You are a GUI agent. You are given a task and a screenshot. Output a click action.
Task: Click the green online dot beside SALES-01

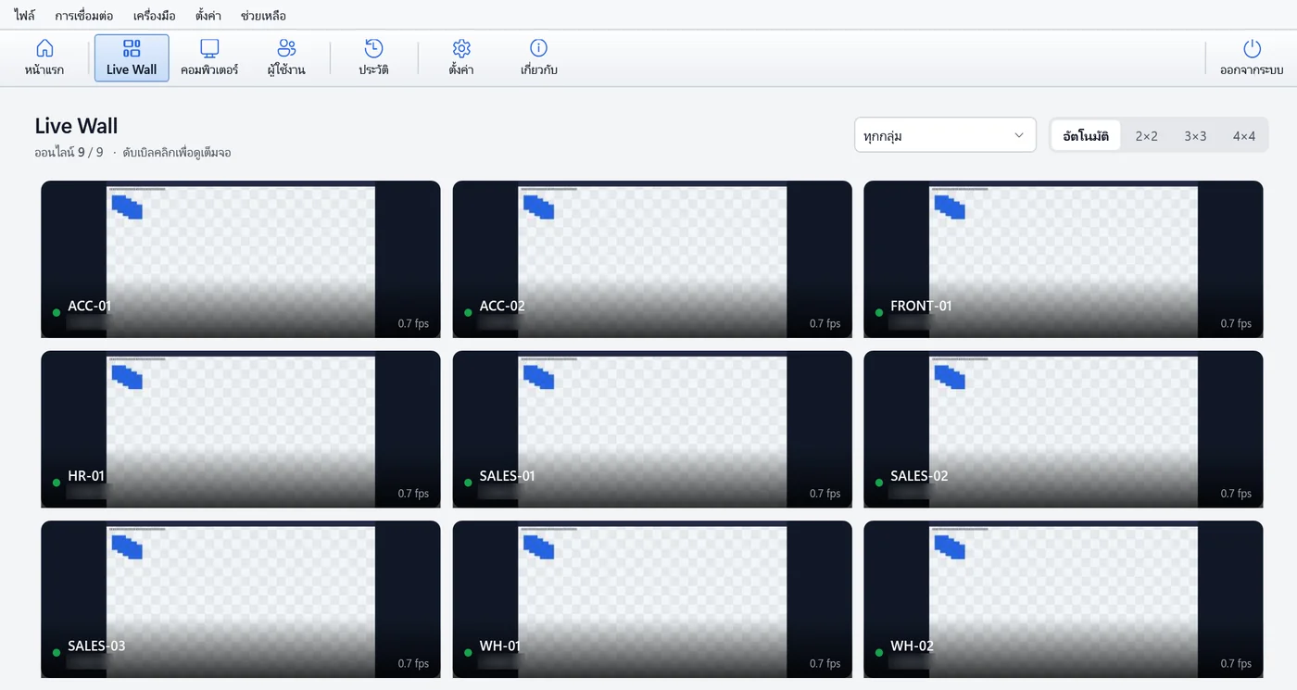(x=468, y=483)
